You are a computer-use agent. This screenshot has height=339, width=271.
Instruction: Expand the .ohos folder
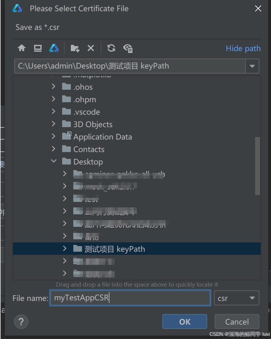[x=54, y=86]
